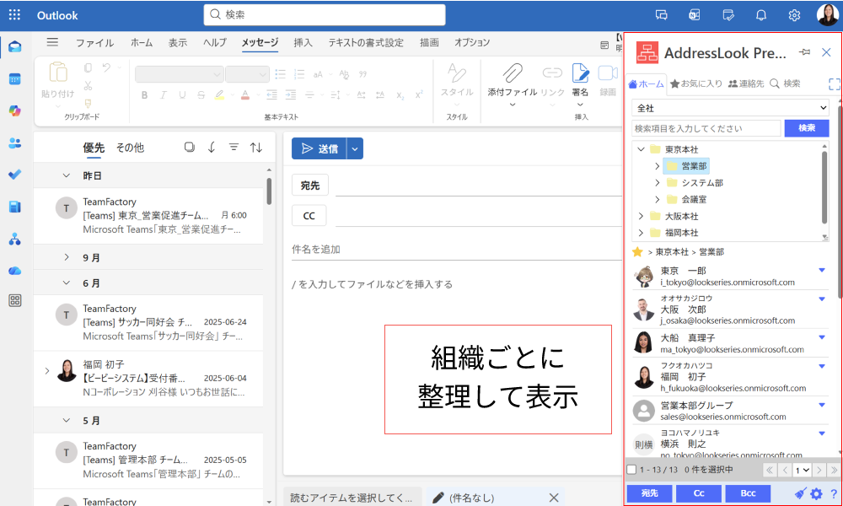Open the dropdown arrow beside 送信
The width and height of the screenshot is (843, 506).
(355, 148)
